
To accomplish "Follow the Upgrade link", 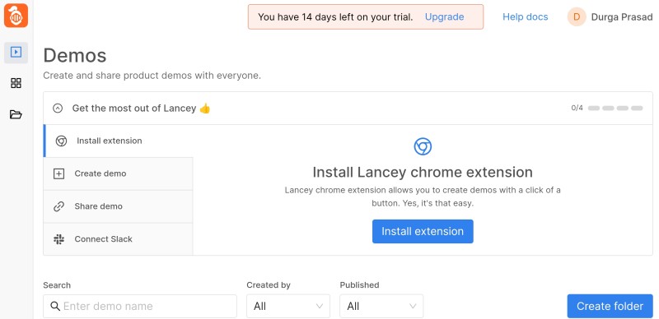I will [445, 16].
